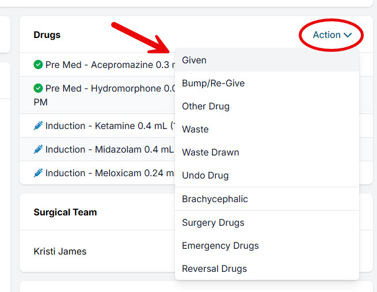Click syringe icon next to Midazolam induction
Image resolution: width=377 pixels, height=292 pixels.
39,150
